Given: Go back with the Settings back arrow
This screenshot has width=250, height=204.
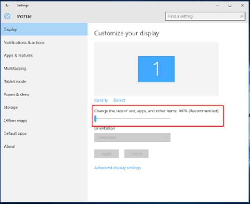Looking at the screenshot, I should [7, 5].
